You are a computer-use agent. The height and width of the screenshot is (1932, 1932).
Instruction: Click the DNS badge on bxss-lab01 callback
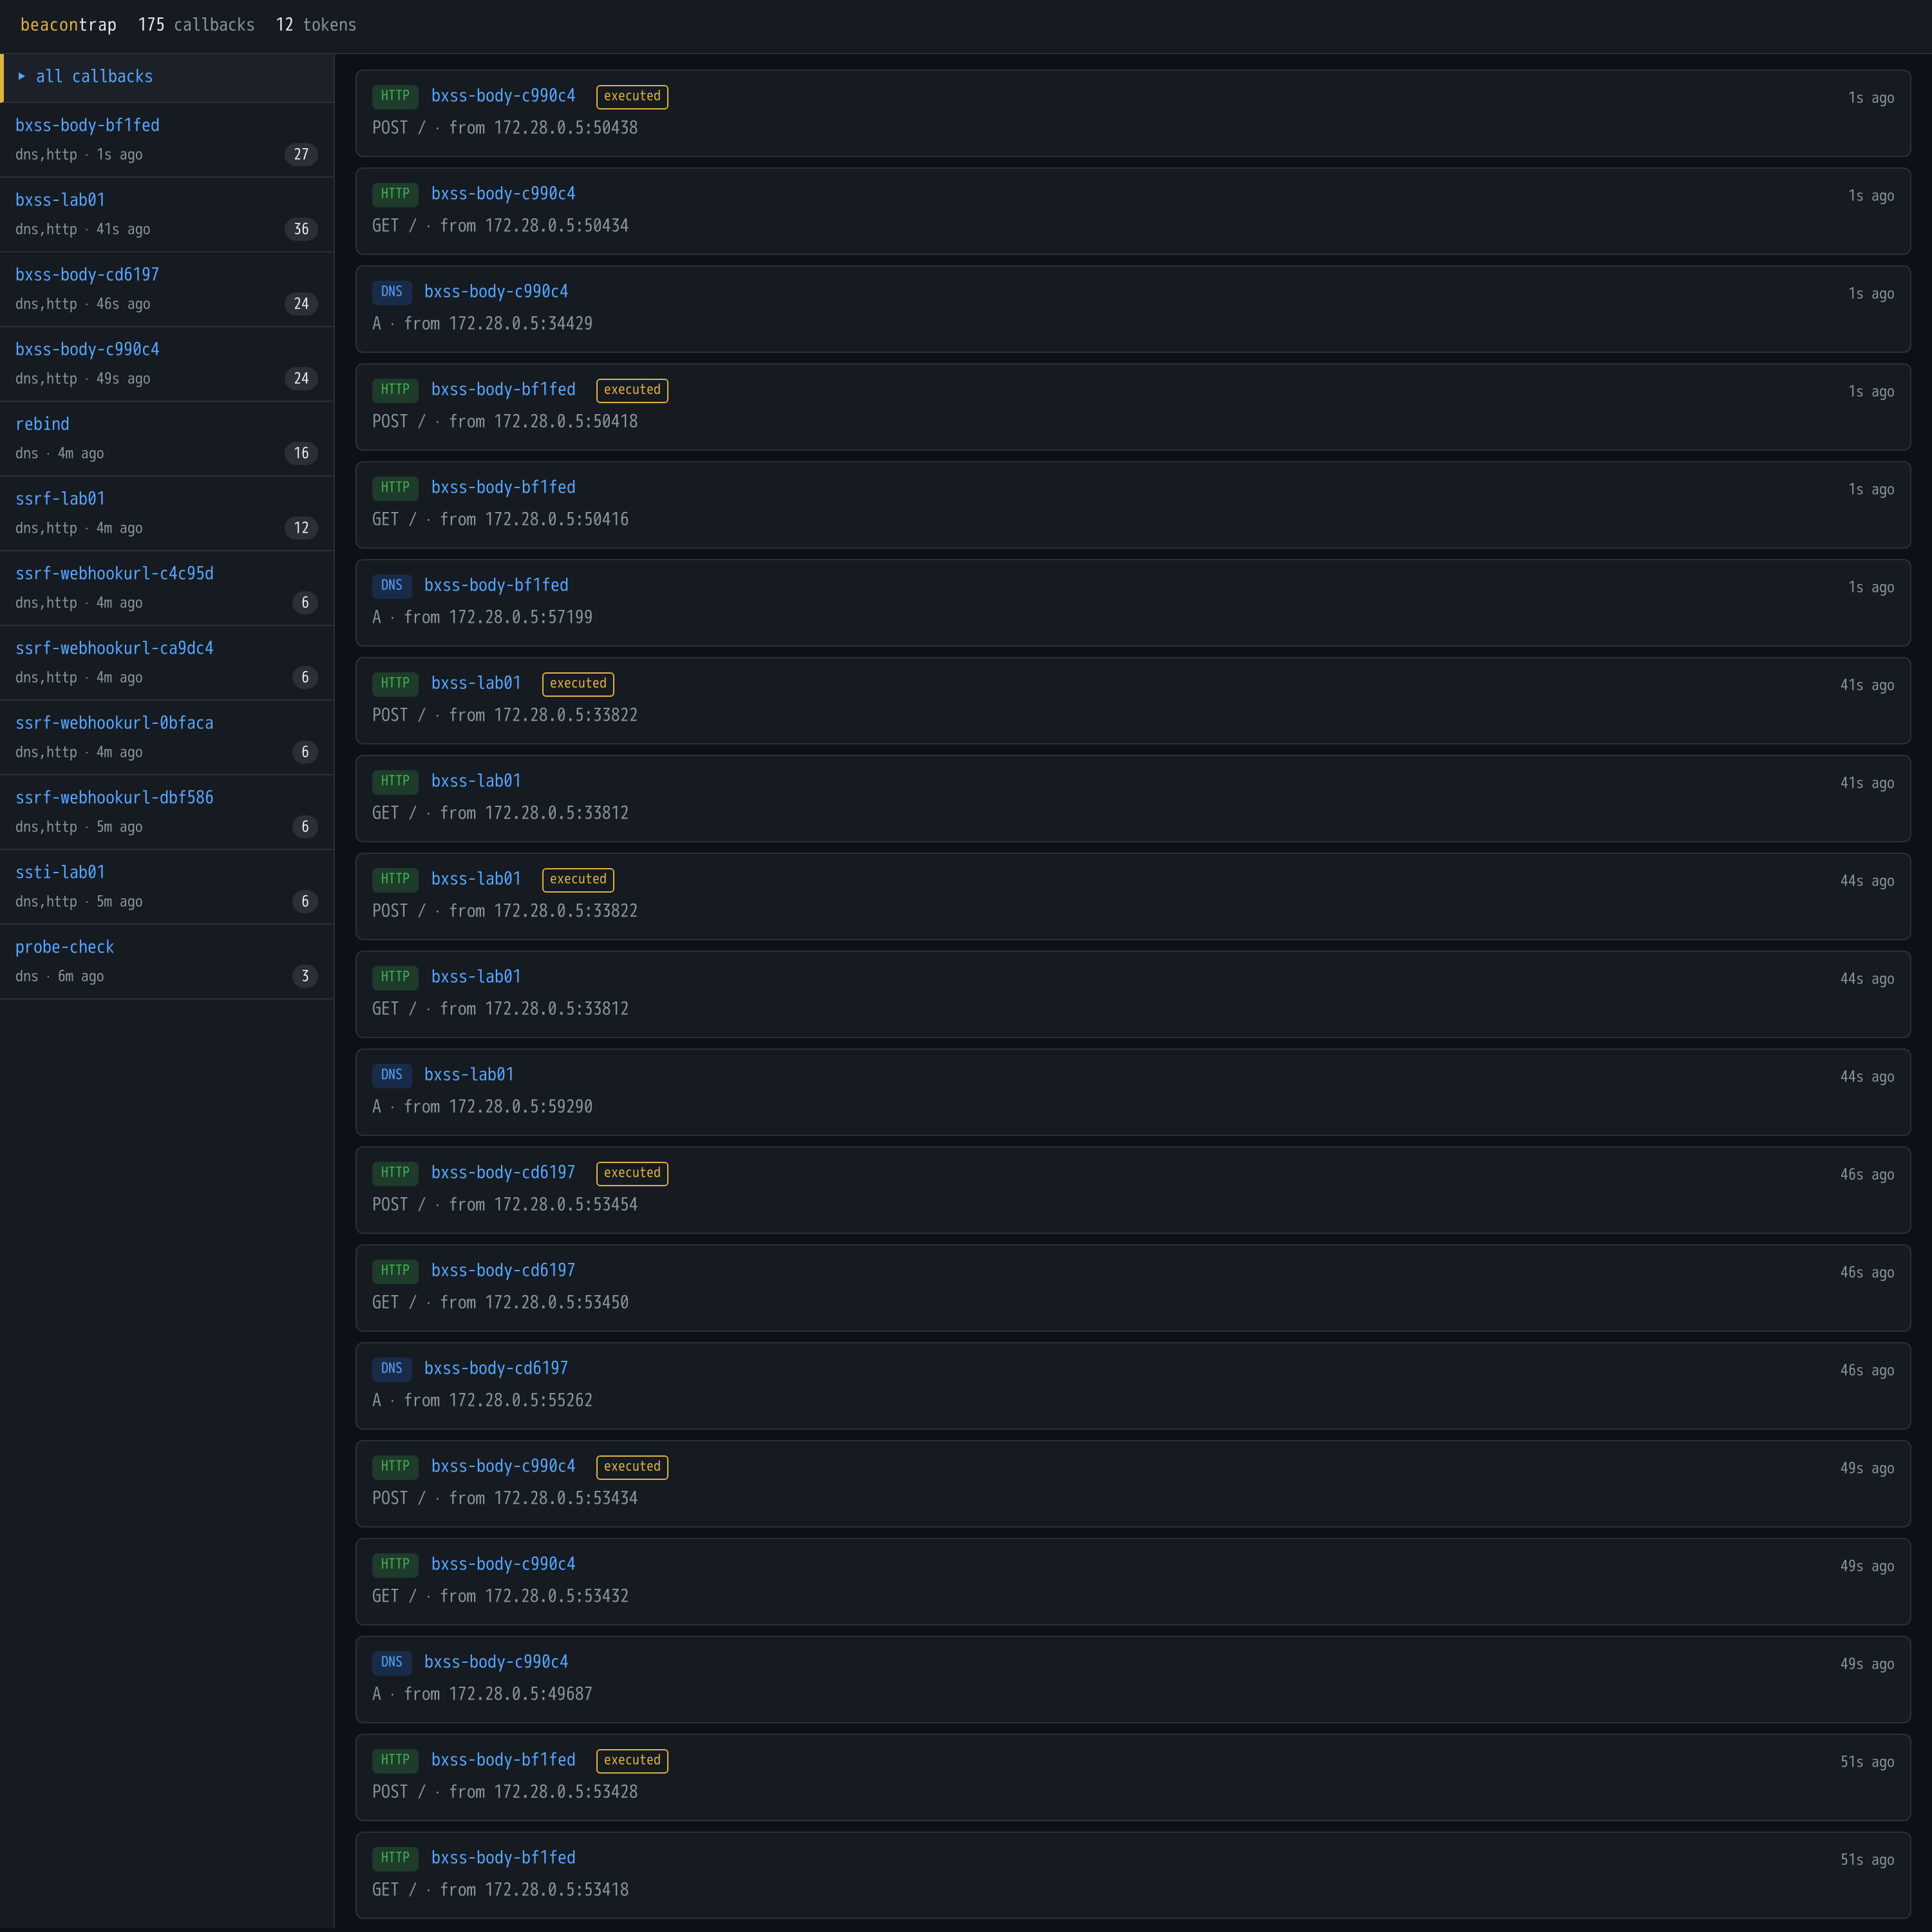391,1075
